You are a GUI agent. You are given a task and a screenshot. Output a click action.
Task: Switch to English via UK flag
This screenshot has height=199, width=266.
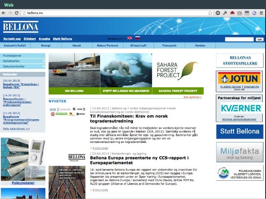pyautogui.click(x=130, y=38)
